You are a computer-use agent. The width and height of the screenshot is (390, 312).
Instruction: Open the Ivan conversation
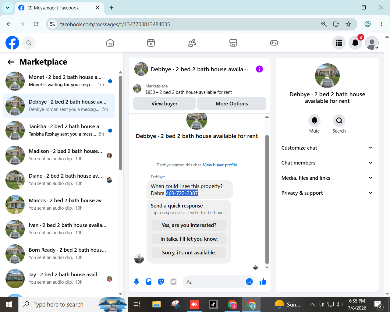click(x=59, y=229)
